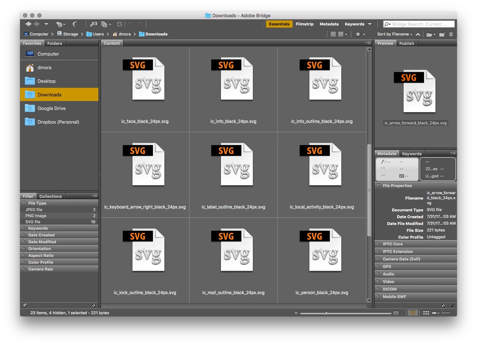Click Clear filter icon in Filter panel

coord(94,306)
